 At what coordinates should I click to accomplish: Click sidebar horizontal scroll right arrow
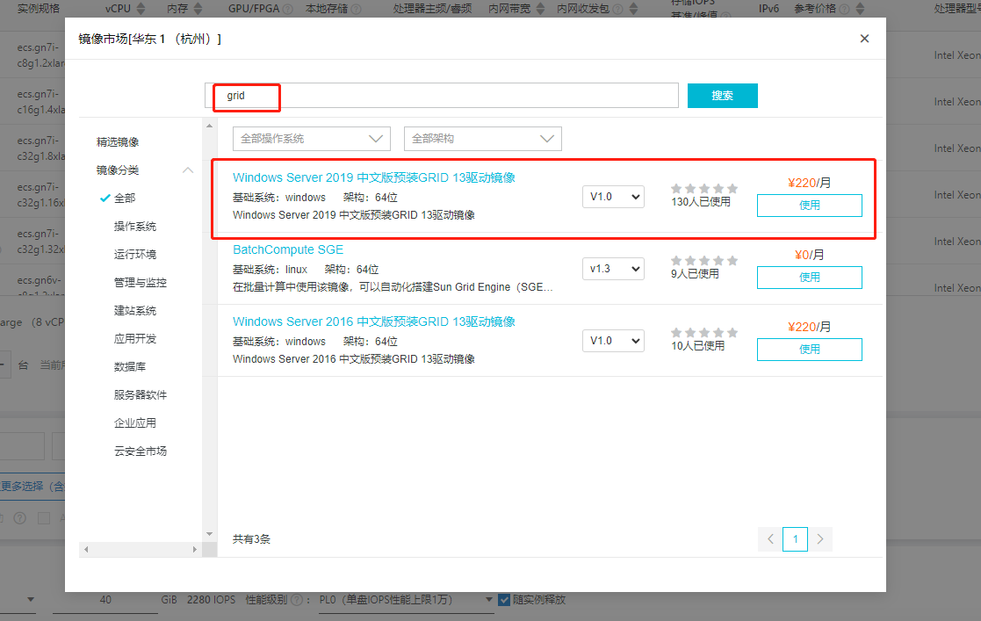click(x=195, y=550)
